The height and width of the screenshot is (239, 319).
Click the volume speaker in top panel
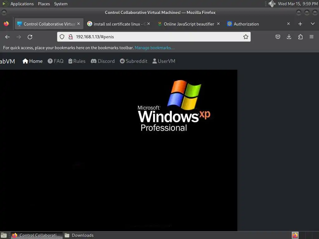[x=272, y=4]
